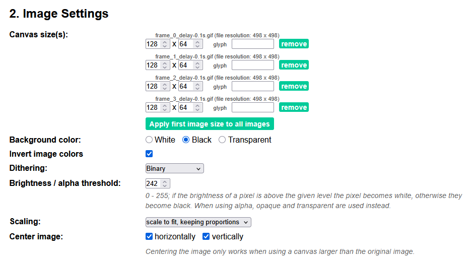474x261 pixels.
Task: Click the glyph field for frame_0 image
Action: (253, 44)
